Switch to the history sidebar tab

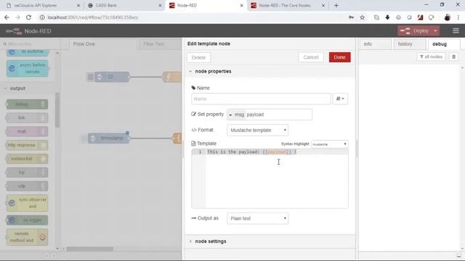(409, 44)
